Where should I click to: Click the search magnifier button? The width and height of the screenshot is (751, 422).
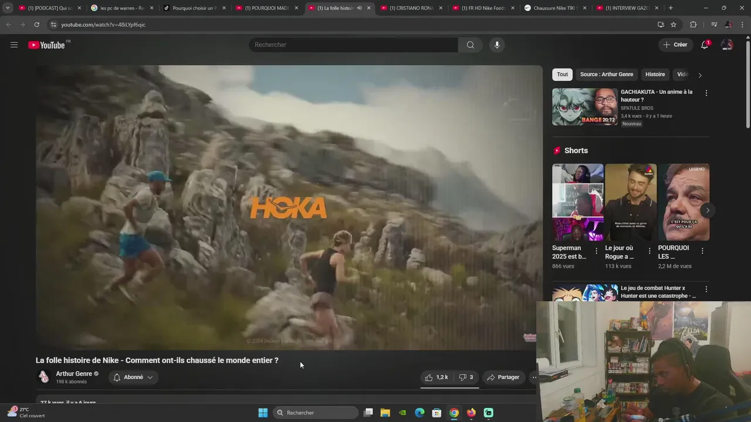click(x=470, y=45)
